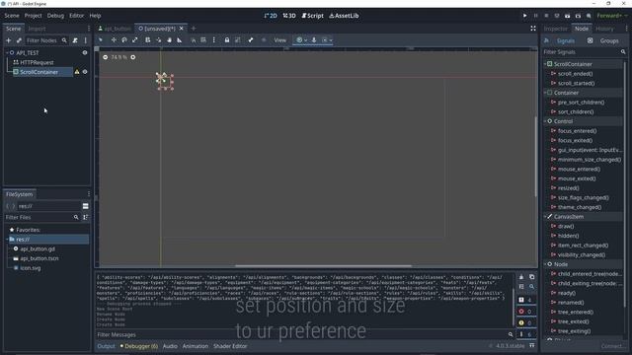Screen dimensions: 632x355
Task: Copy the output selection
Action: pyautogui.click(x=531, y=277)
